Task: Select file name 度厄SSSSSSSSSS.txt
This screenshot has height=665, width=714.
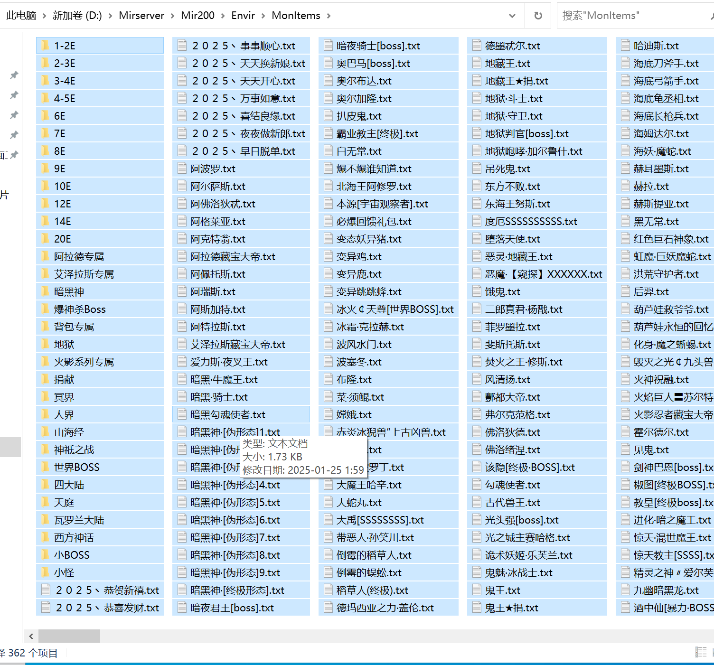Action: click(531, 221)
